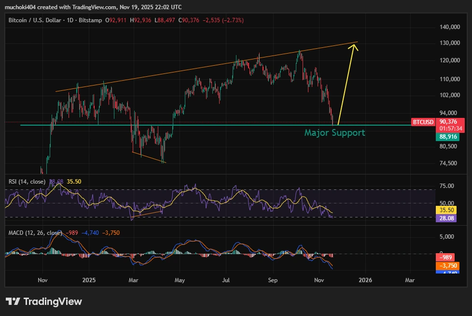Click the 2026 label on time axis
472x316 pixels.
pos(365,280)
